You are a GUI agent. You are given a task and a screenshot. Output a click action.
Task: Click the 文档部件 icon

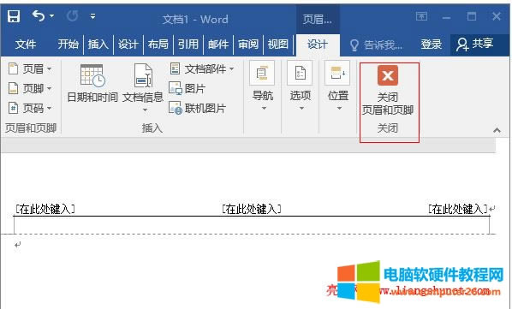[x=175, y=68]
